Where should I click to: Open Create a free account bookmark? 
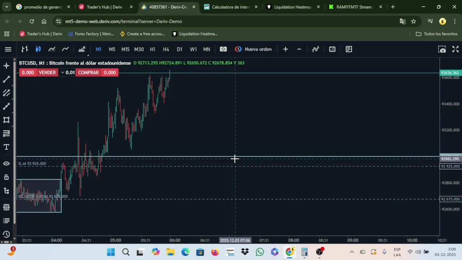pyautogui.click(x=142, y=34)
